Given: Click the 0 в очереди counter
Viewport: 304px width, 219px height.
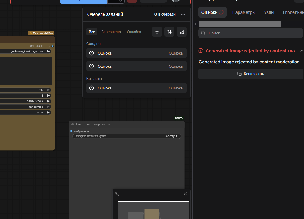Looking at the screenshot, I should point(165,14).
